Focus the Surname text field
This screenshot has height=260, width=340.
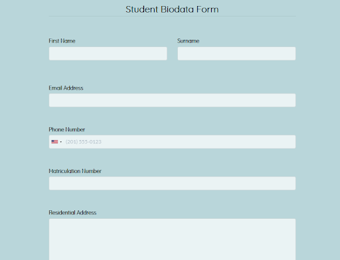pyautogui.click(x=236, y=54)
